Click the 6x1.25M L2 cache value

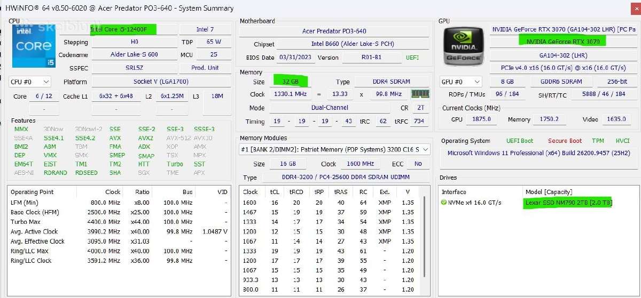pos(172,96)
